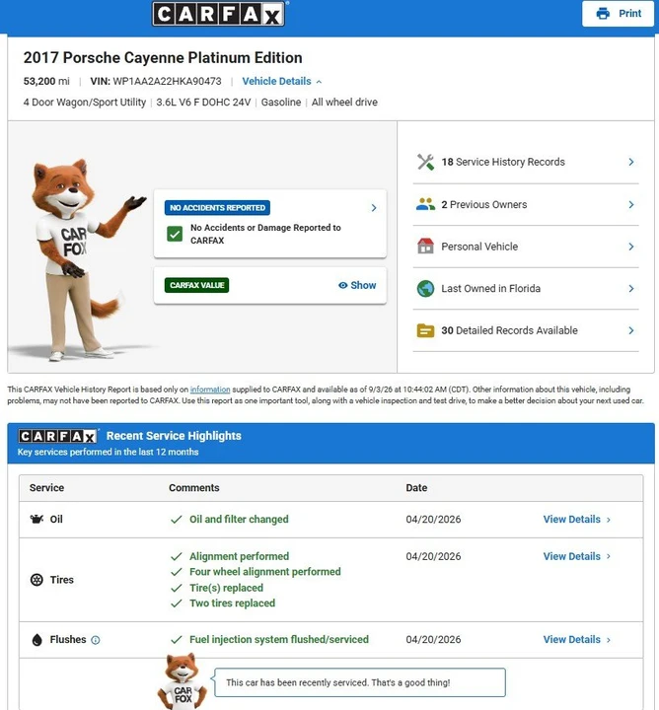This screenshot has height=710, width=659.
Task: Click the Service column header
Action: pos(46,488)
